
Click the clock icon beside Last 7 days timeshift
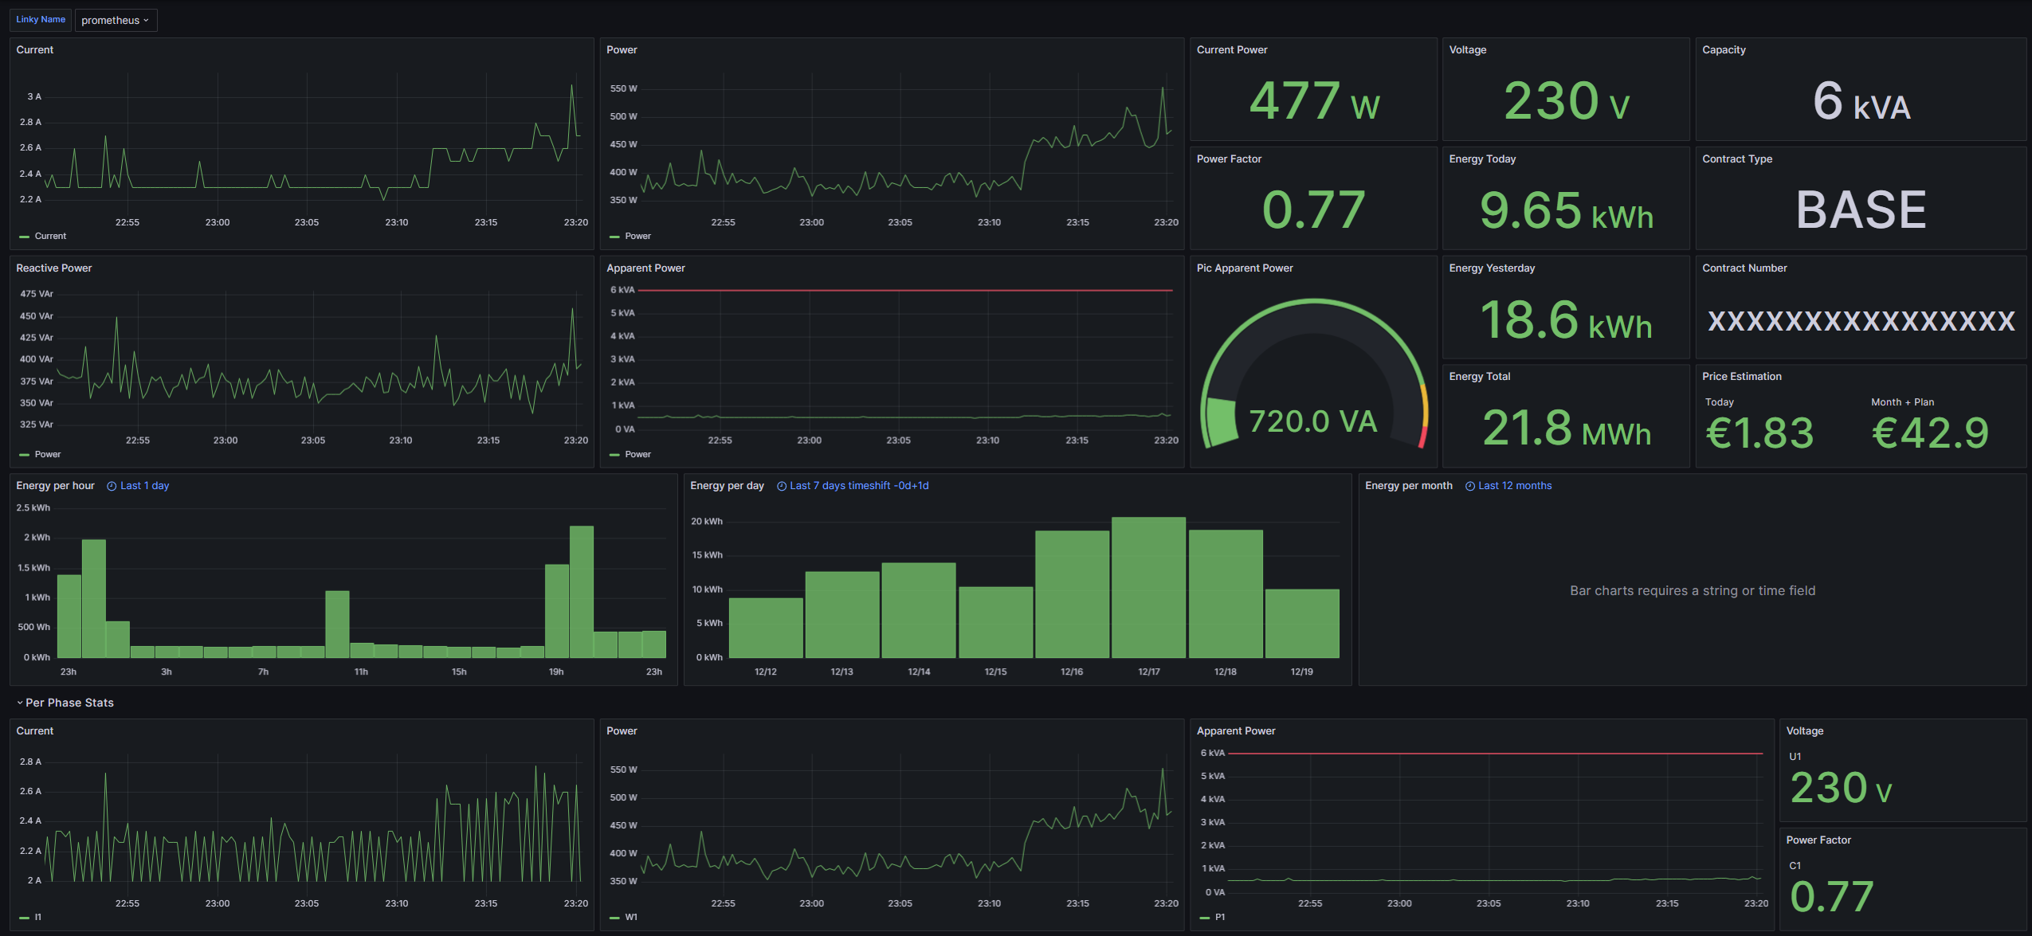pyautogui.click(x=782, y=486)
